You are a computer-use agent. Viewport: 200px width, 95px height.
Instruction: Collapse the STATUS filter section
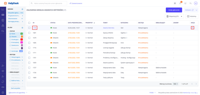coord(9,31)
